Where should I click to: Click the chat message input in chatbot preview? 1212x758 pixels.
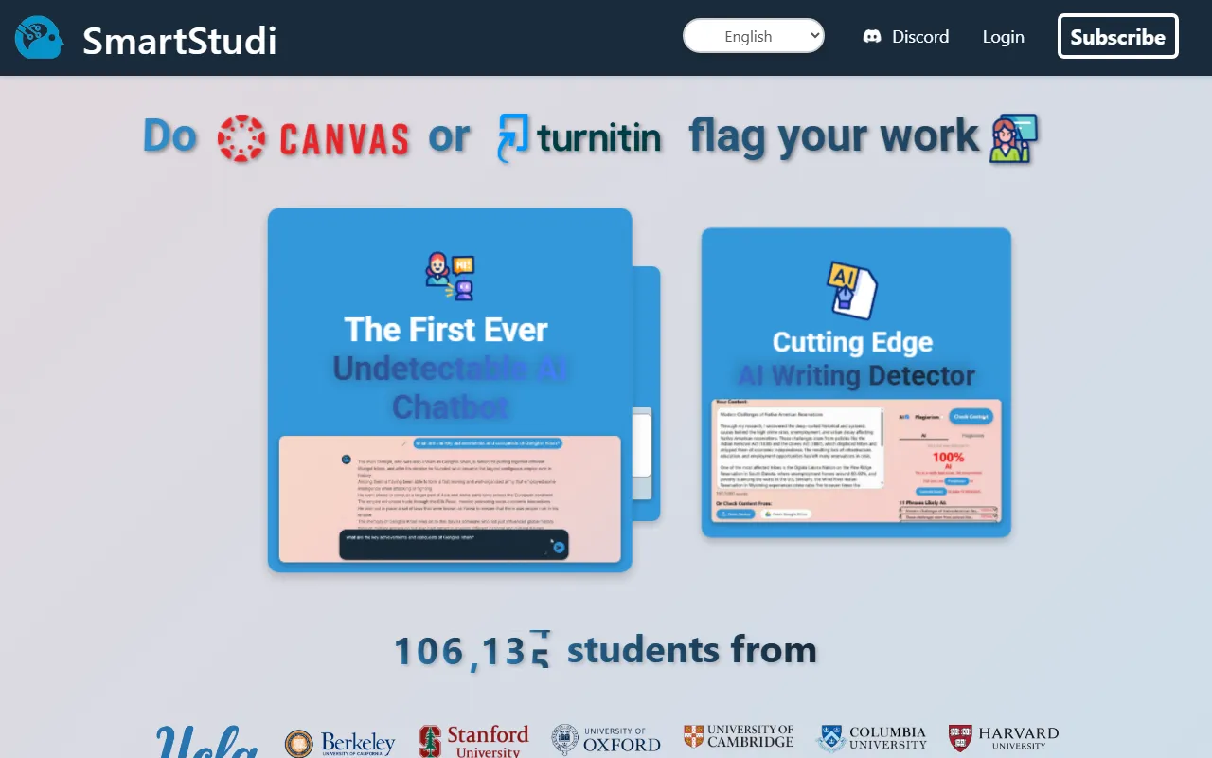point(440,542)
